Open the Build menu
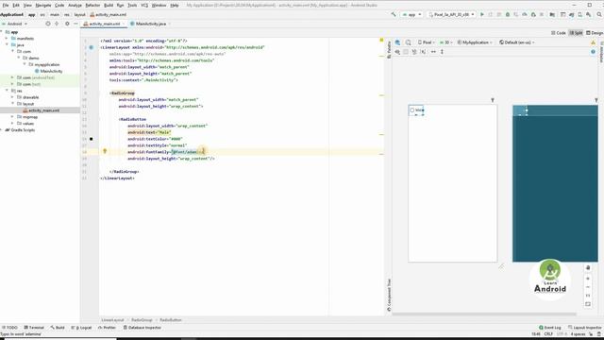604x340 pixels. point(109,6)
